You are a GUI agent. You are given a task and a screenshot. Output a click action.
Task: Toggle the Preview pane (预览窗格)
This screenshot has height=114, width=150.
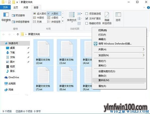[18, 15]
